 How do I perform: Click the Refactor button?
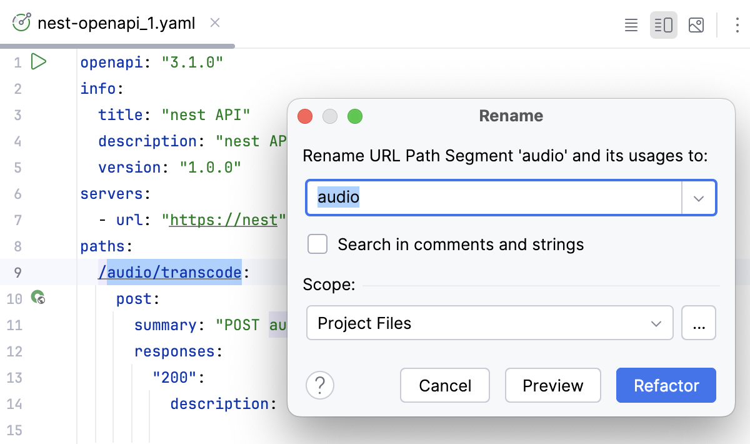tap(666, 385)
